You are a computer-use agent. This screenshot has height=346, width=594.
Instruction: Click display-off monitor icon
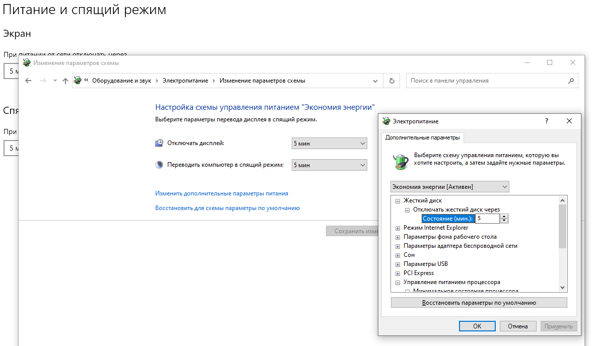point(159,143)
